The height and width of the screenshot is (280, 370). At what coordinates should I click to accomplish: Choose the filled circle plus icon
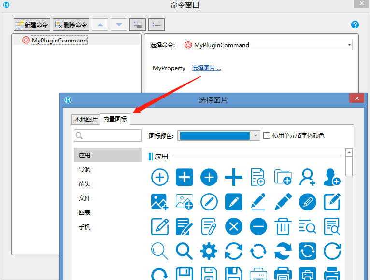pyautogui.click(x=209, y=177)
